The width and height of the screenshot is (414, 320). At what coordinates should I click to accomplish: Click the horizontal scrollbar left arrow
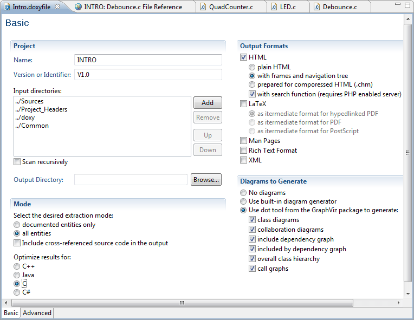point(6,303)
